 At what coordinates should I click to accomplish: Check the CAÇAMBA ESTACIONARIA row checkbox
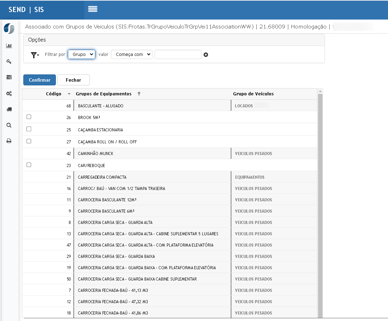coord(29,129)
